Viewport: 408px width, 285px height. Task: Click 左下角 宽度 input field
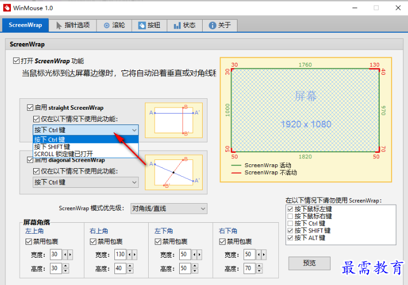[x=185, y=254]
